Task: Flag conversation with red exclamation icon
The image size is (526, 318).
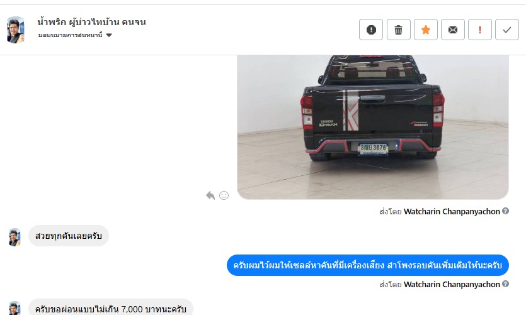Action: tap(480, 30)
